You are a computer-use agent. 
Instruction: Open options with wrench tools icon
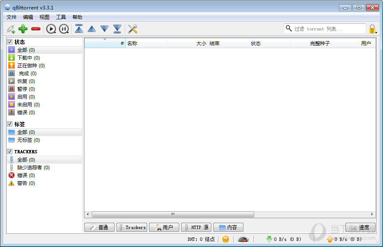133,29
